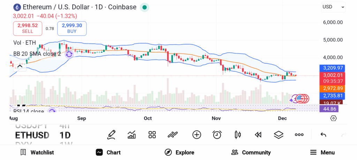Change chart type with candlestick icon
Image resolution: width=357 pixels, height=160 pixels.
click(238, 135)
